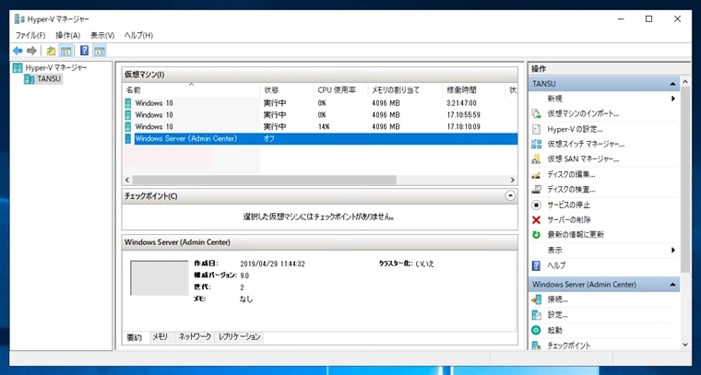
Task: Click the サービスの停止 action label
Action: [x=569, y=205]
